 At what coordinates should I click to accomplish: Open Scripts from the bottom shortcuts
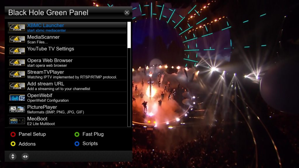click(90, 143)
